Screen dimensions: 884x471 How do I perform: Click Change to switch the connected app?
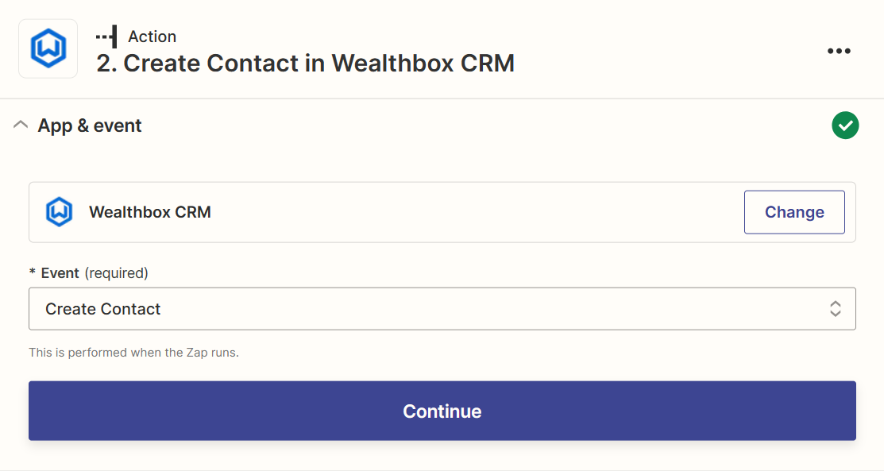[793, 212]
